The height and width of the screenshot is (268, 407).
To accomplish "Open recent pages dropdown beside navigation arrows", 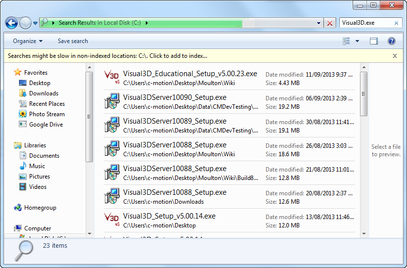I will pos(35,23).
